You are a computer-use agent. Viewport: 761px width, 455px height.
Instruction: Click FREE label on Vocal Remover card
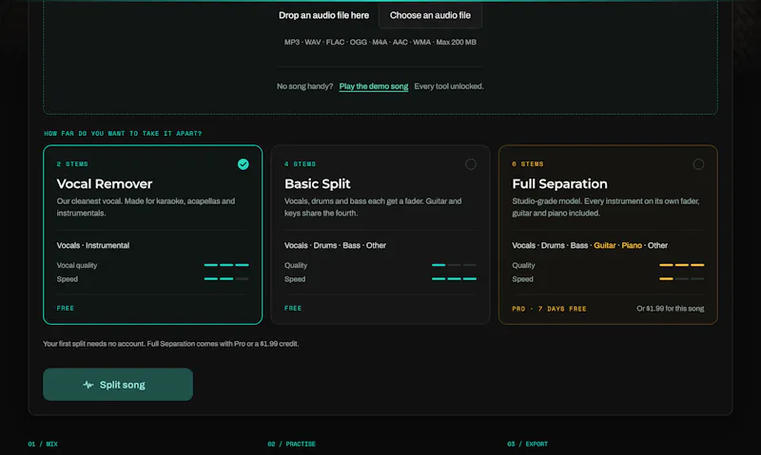(65, 308)
